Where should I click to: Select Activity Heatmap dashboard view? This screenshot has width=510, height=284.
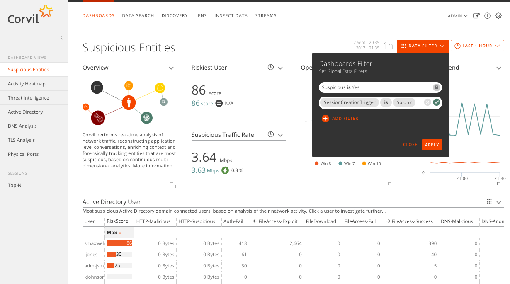pos(34,84)
